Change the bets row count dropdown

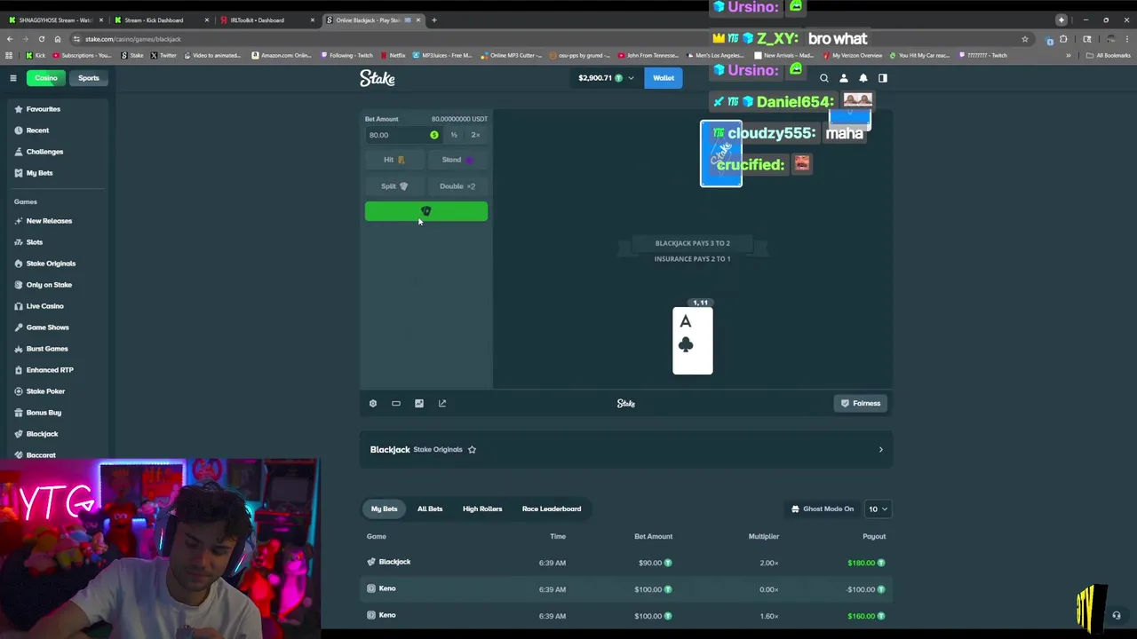pyautogui.click(x=878, y=509)
